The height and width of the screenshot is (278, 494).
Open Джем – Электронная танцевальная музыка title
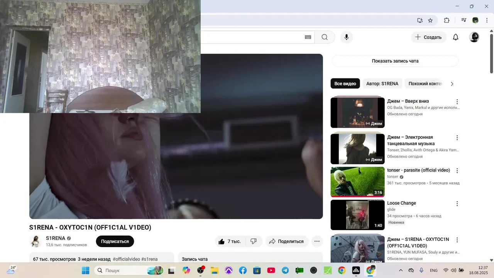pos(411,141)
